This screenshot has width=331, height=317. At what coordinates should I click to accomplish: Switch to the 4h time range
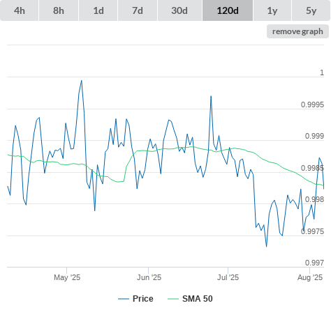point(20,10)
